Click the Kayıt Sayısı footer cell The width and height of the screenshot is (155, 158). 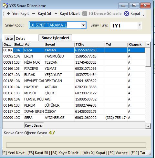pyautogui.click(x=34, y=125)
